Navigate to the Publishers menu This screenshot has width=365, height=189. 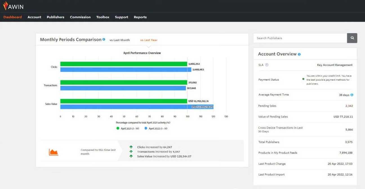(55, 17)
